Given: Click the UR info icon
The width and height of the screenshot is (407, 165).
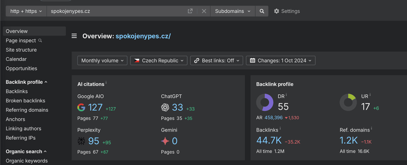Looking at the screenshot, I should [370, 95].
